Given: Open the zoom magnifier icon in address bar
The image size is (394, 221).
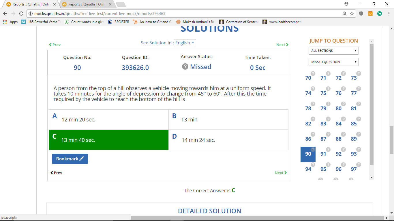Looking at the screenshot, I should 344,14.
